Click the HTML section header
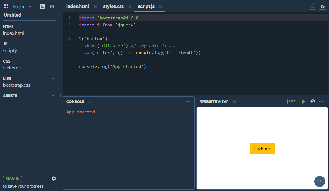The width and height of the screenshot is (329, 191). 8,27
